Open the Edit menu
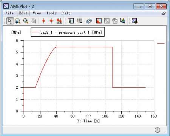The height and width of the screenshot is (136, 170). point(23,13)
